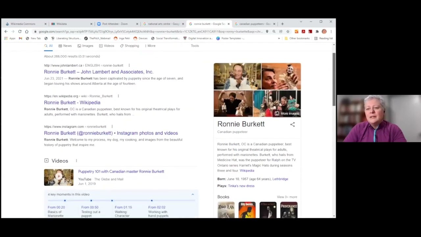The image size is (421, 237).
Task: Open the ThePitch_Webmail bookmark
Action: 97,39
